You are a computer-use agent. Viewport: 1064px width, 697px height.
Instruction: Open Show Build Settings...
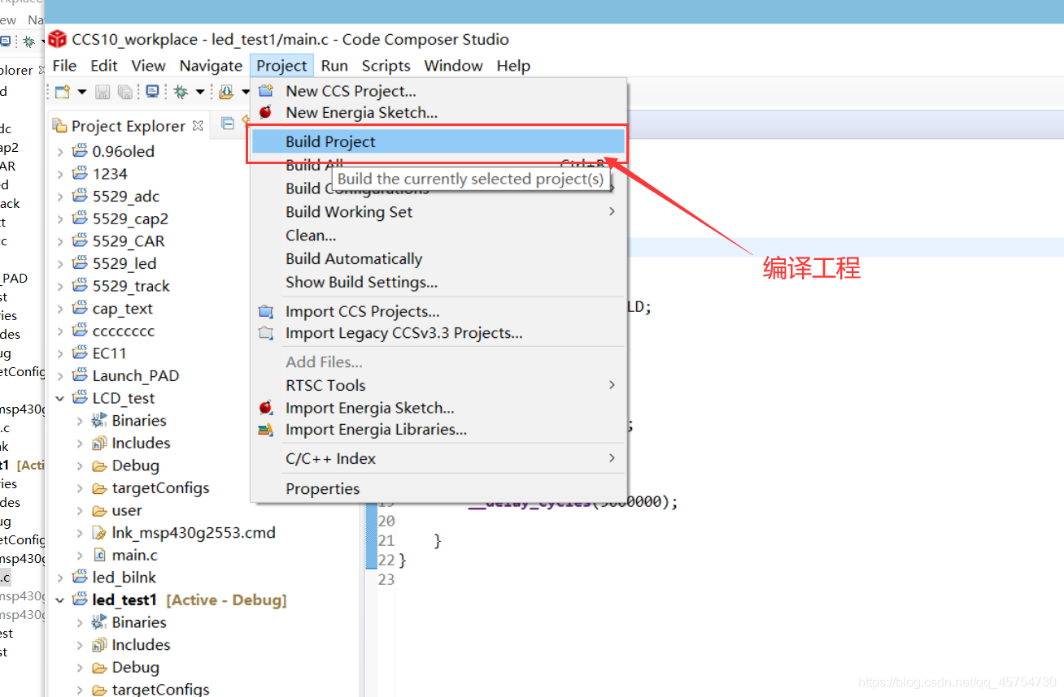point(438,283)
